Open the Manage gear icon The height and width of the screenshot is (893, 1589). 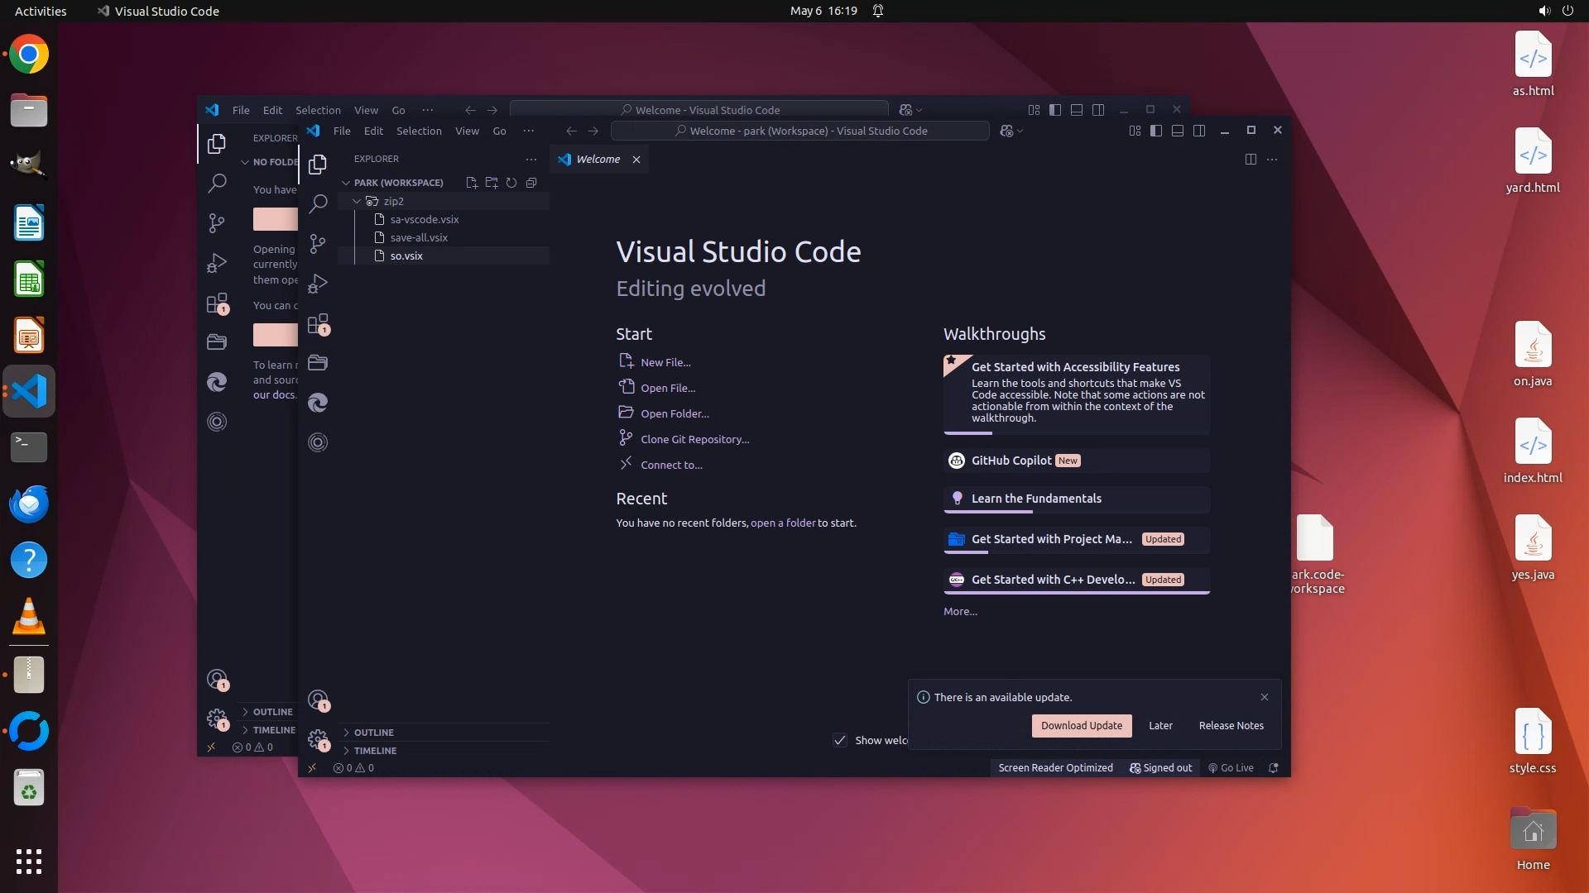click(x=318, y=738)
